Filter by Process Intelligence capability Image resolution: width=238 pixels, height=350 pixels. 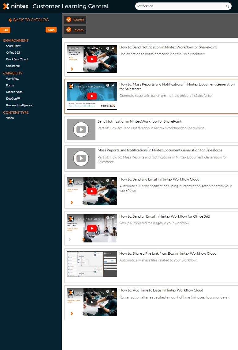click(19, 105)
